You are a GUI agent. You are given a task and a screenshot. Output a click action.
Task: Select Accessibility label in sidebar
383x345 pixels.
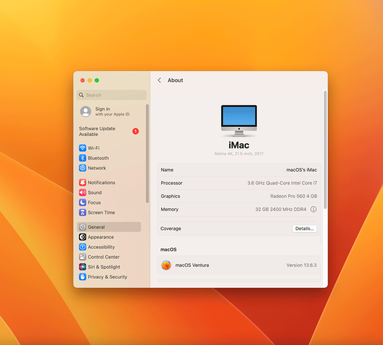[101, 247]
